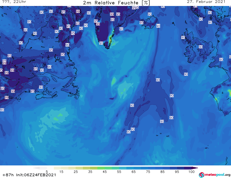This screenshot has height=178, width=231.
Task: Click the date '27. Februar 2021'
Action: coord(206,2)
